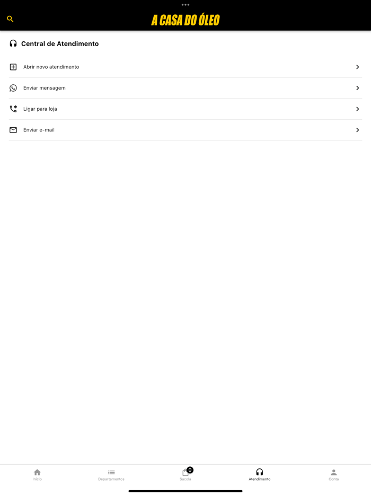This screenshot has height=495, width=371.
Task: Tap the yellow search magnifier icon
Action: click(x=10, y=19)
